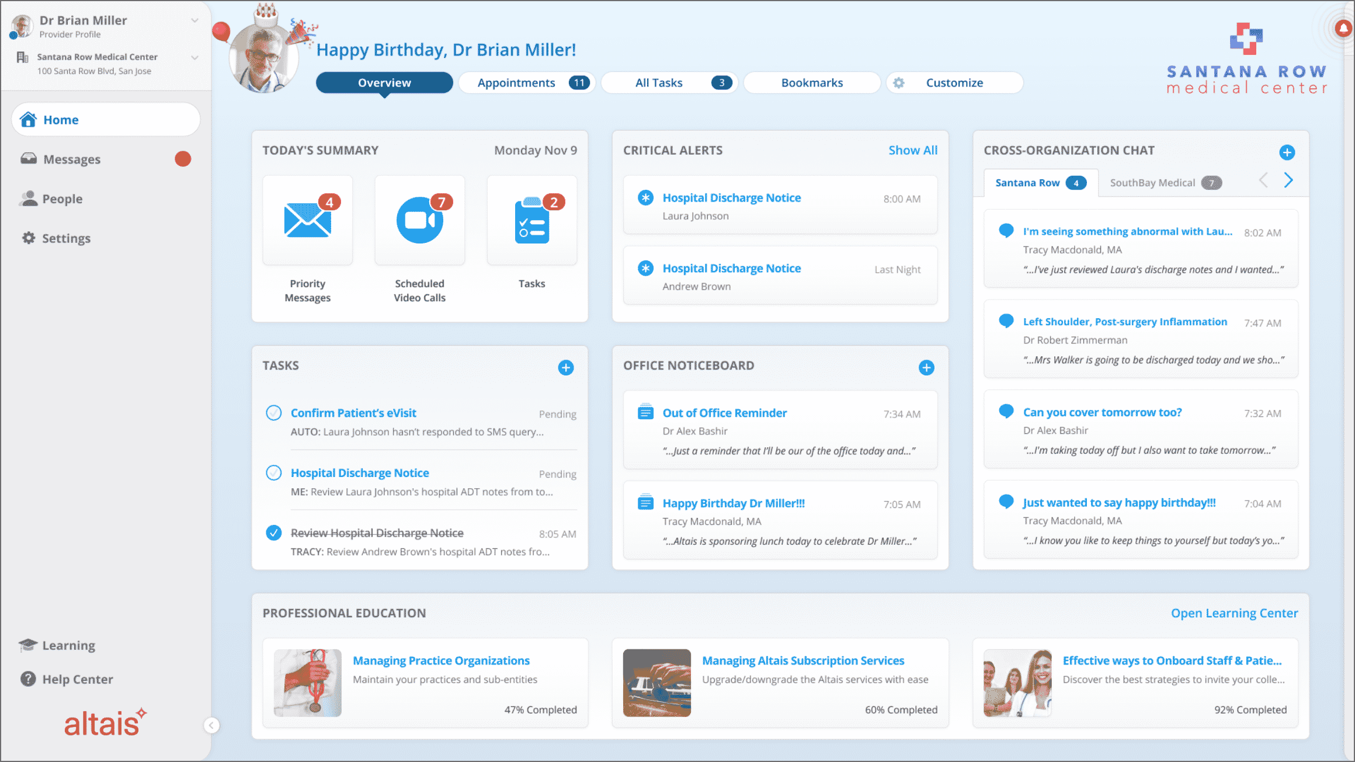
Task: Open Settings gear in sidebar
Action: point(29,238)
